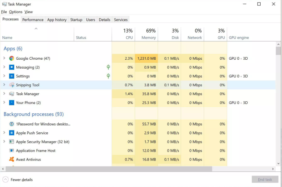Click the Avast Antivirus orange icon
The width and height of the screenshot is (282, 187).
[12, 159]
